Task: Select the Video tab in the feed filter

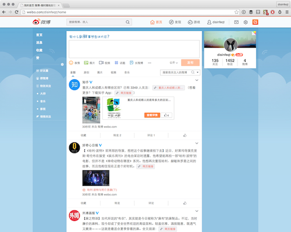Action: (113, 73)
